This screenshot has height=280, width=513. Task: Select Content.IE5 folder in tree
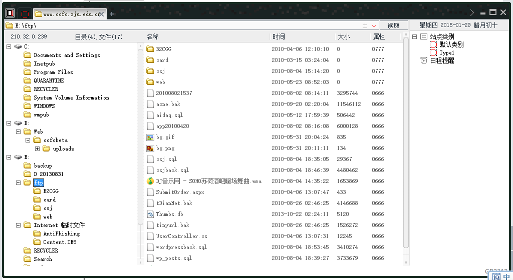(60, 242)
